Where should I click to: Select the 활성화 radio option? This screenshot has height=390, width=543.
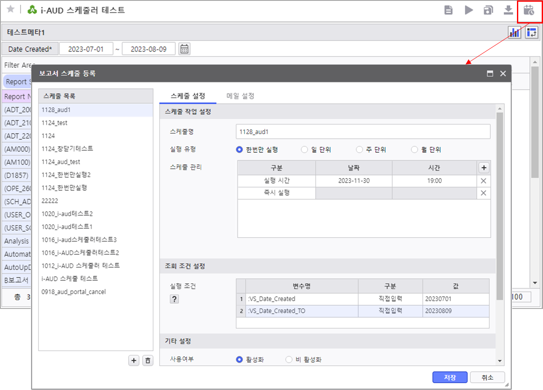tap(239, 360)
